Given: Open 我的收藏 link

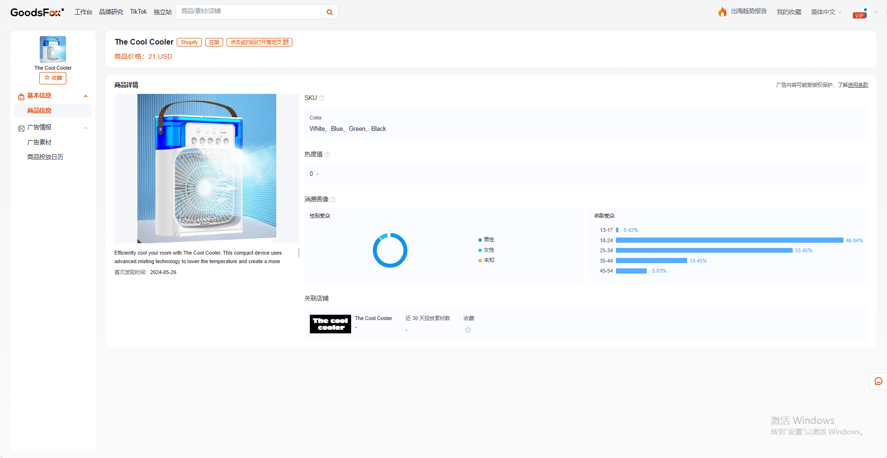Looking at the screenshot, I should (x=789, y=12).
